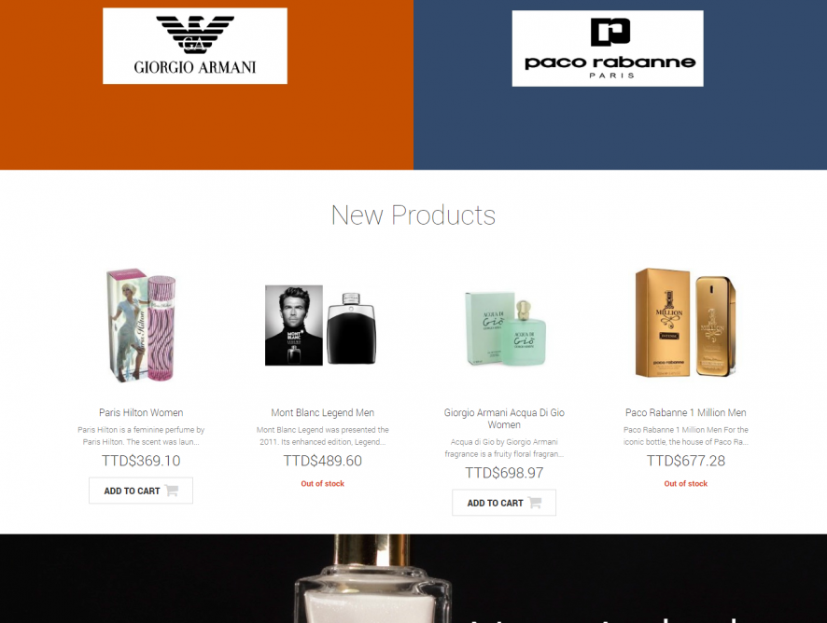View the Acqua Di Gio bottle image

(504, 328)
